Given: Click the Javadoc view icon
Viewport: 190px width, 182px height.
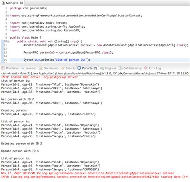Looking at the screenshot, I should [x=22, y=68].
